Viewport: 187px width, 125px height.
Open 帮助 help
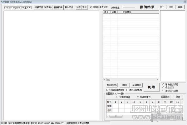click(180, 7)
